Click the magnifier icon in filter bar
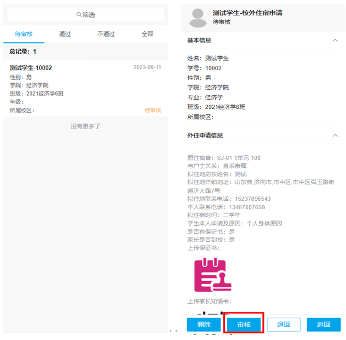This screenshot has height=340, width=346. (x=79, y=15)
